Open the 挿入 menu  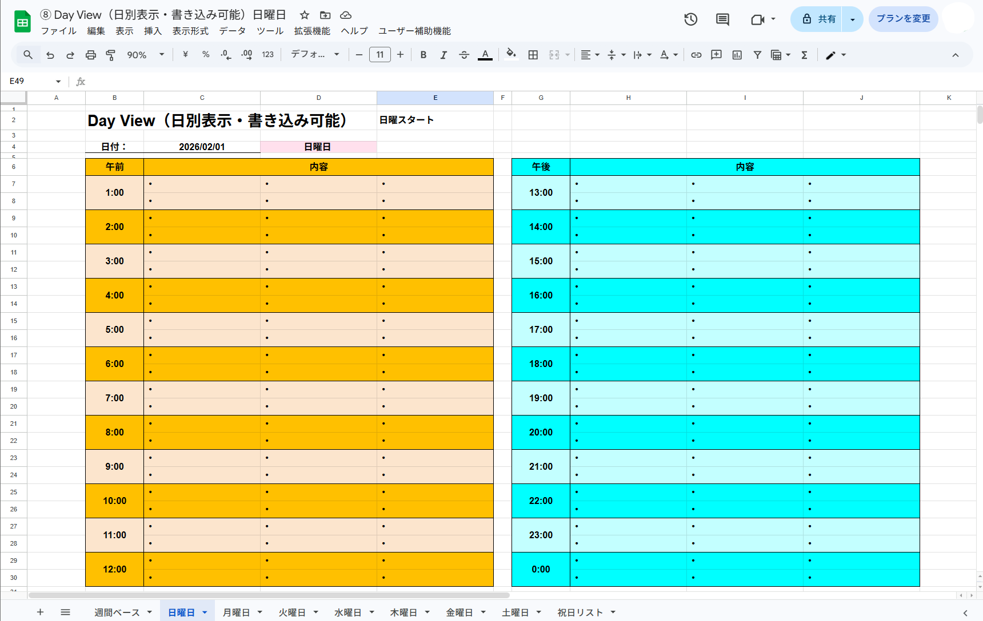coord(153,31)
